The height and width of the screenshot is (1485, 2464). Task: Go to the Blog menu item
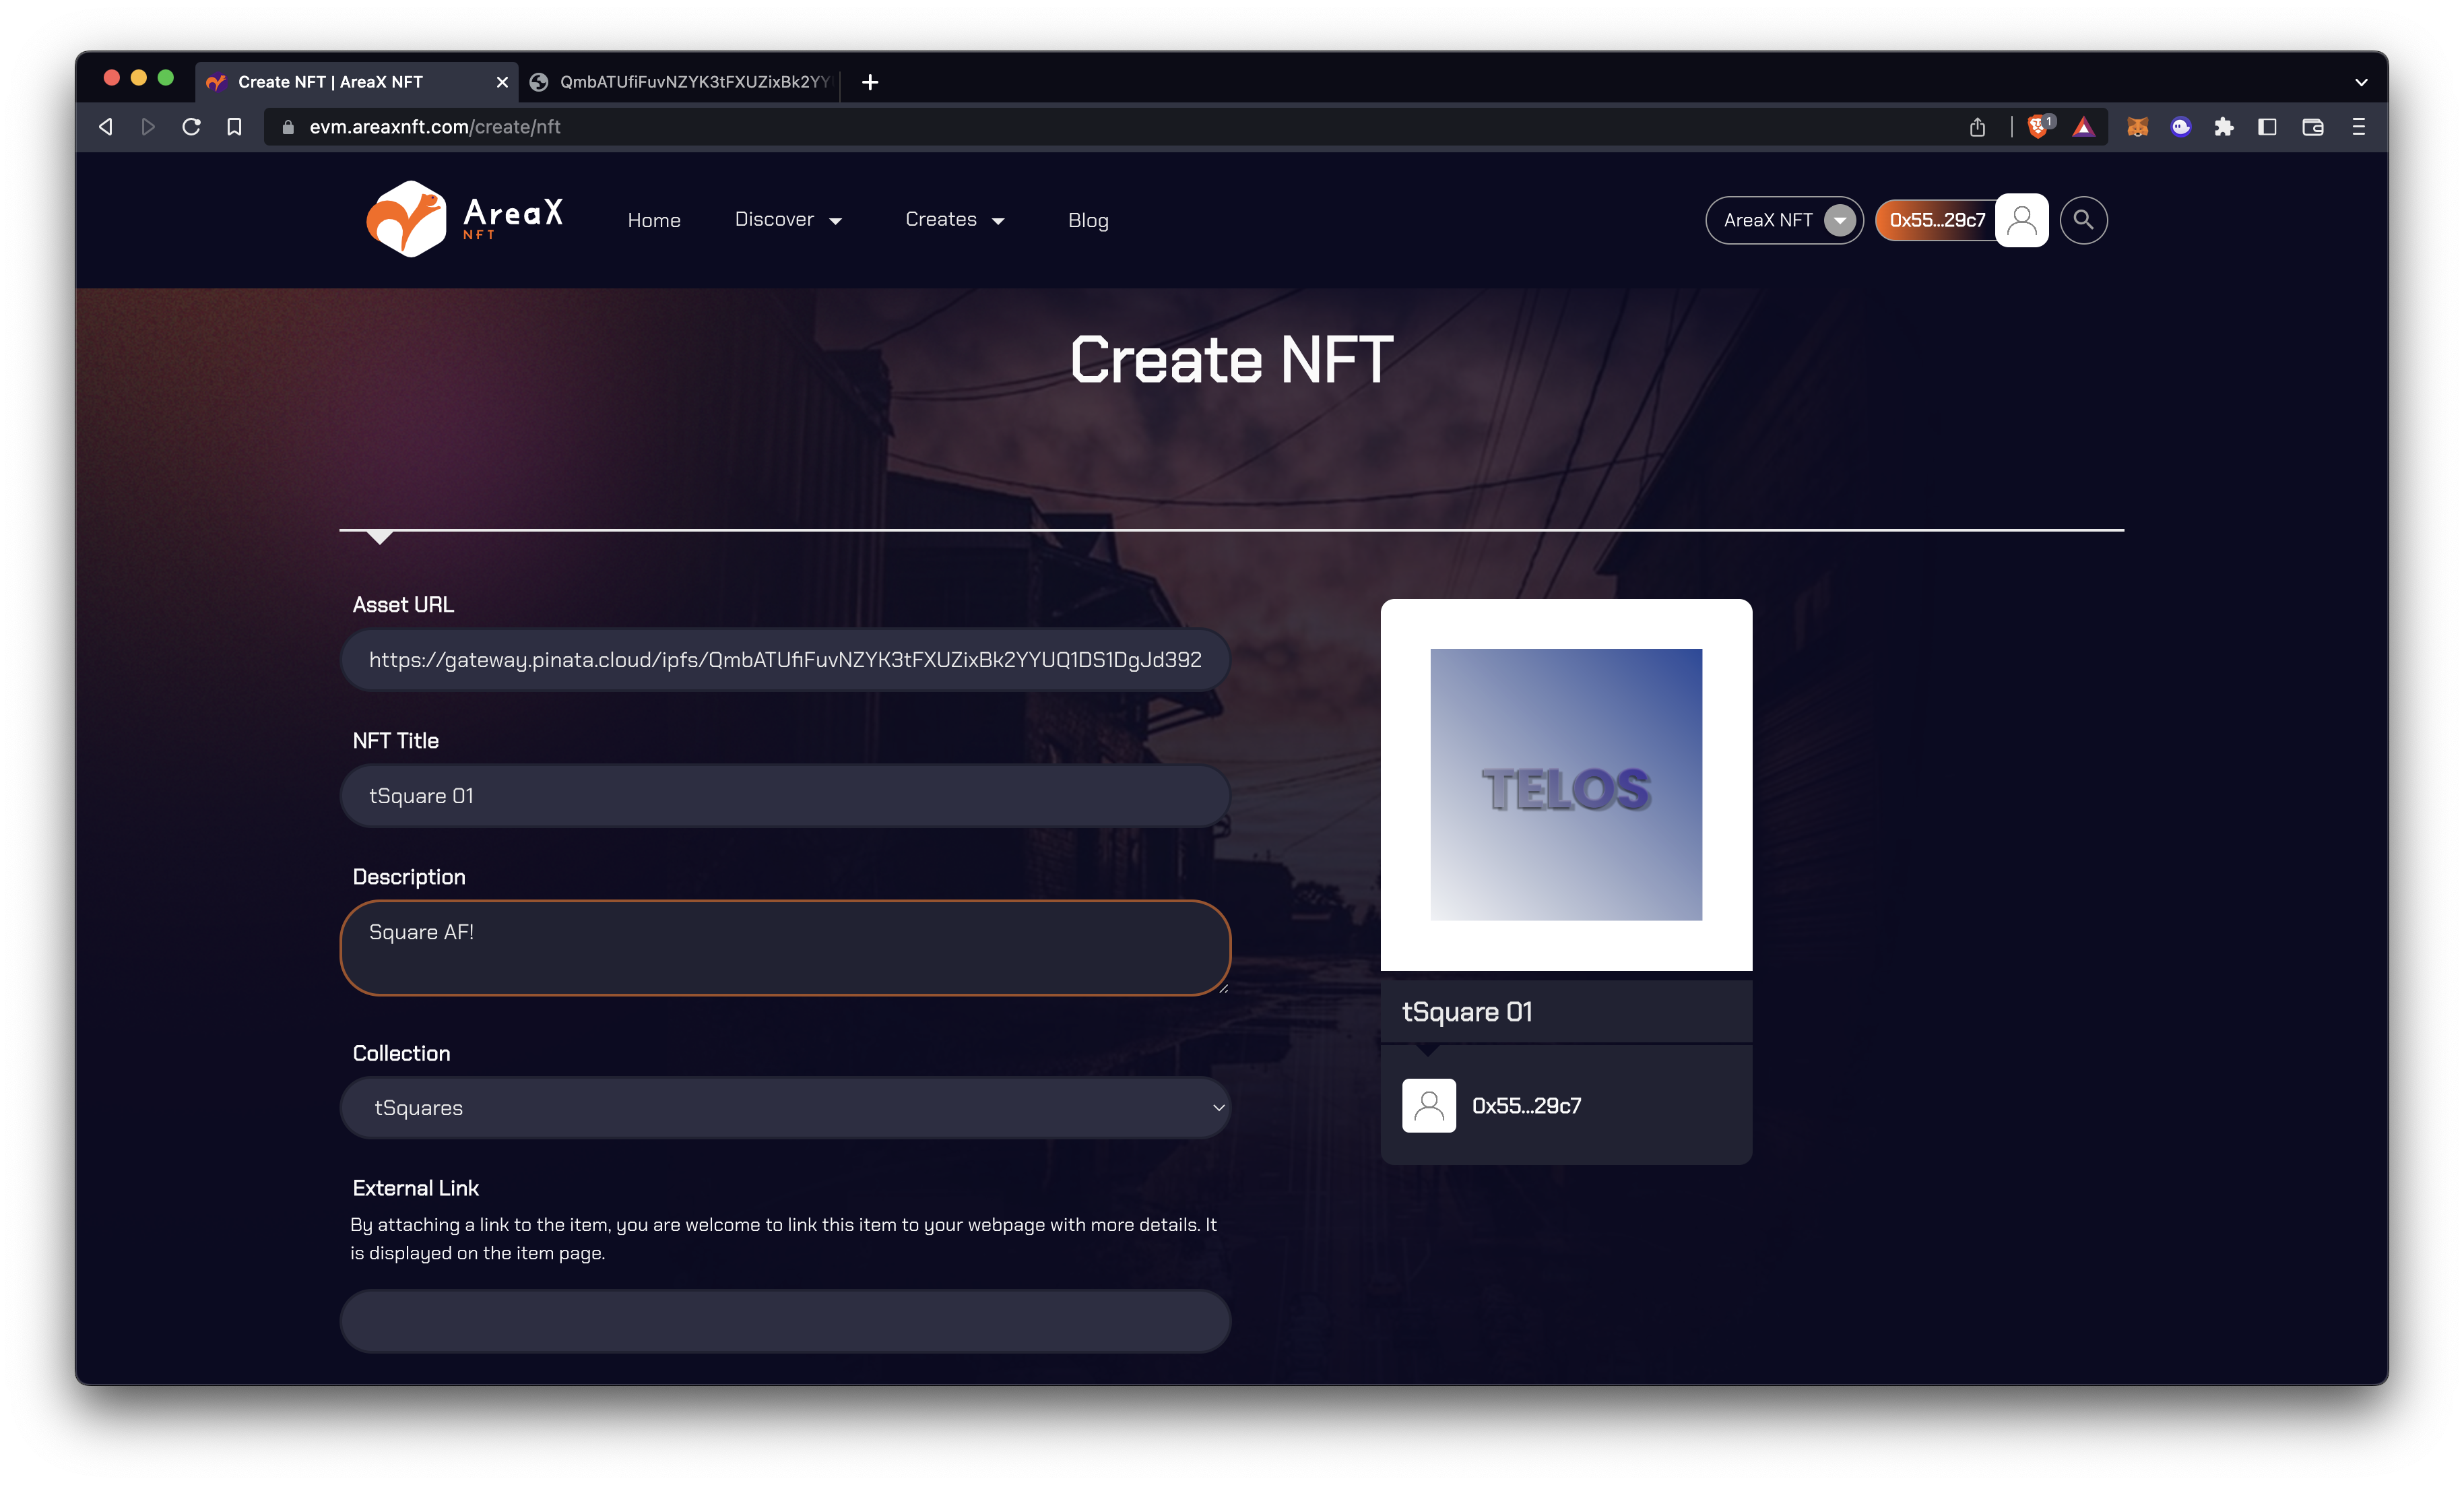pos(1088,220)
